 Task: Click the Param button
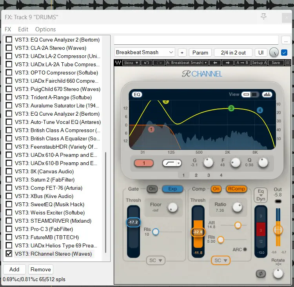pyautogui.click(x=200, y=53)
